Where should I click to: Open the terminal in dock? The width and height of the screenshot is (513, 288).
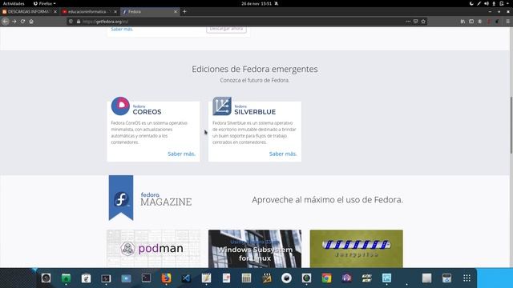coord(146,278)
